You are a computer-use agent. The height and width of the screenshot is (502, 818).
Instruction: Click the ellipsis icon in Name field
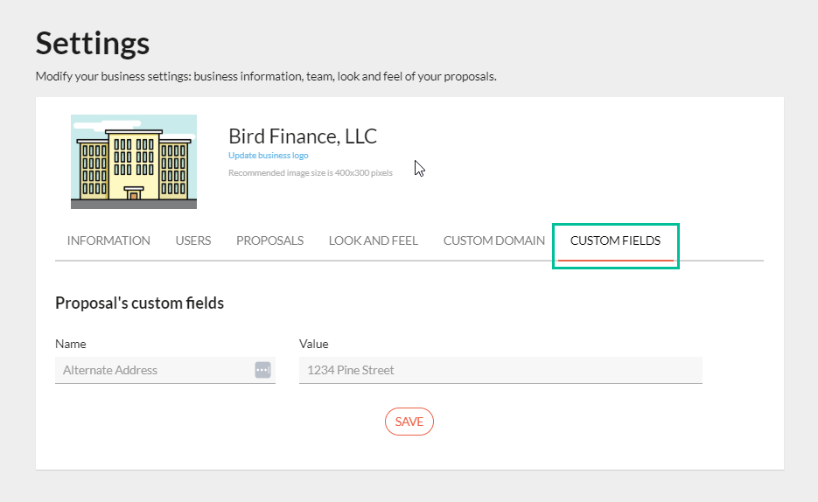[x=262, y=370]
